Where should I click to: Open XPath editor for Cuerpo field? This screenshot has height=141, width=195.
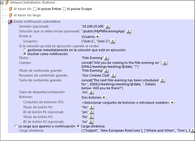(165, 63)
